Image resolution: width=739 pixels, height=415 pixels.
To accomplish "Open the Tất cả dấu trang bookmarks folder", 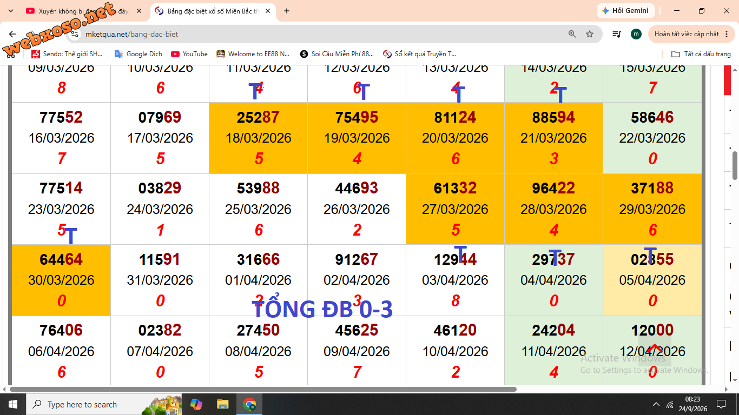I will (x=701, y=54).
